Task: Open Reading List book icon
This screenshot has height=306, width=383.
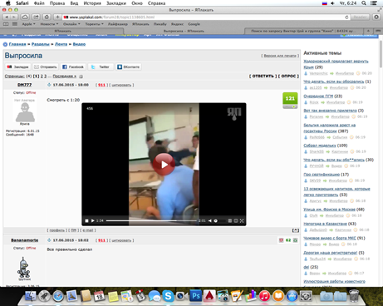Action: [x=6, y=24]
